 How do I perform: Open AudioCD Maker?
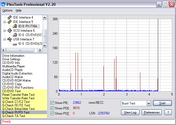point(12,77)
